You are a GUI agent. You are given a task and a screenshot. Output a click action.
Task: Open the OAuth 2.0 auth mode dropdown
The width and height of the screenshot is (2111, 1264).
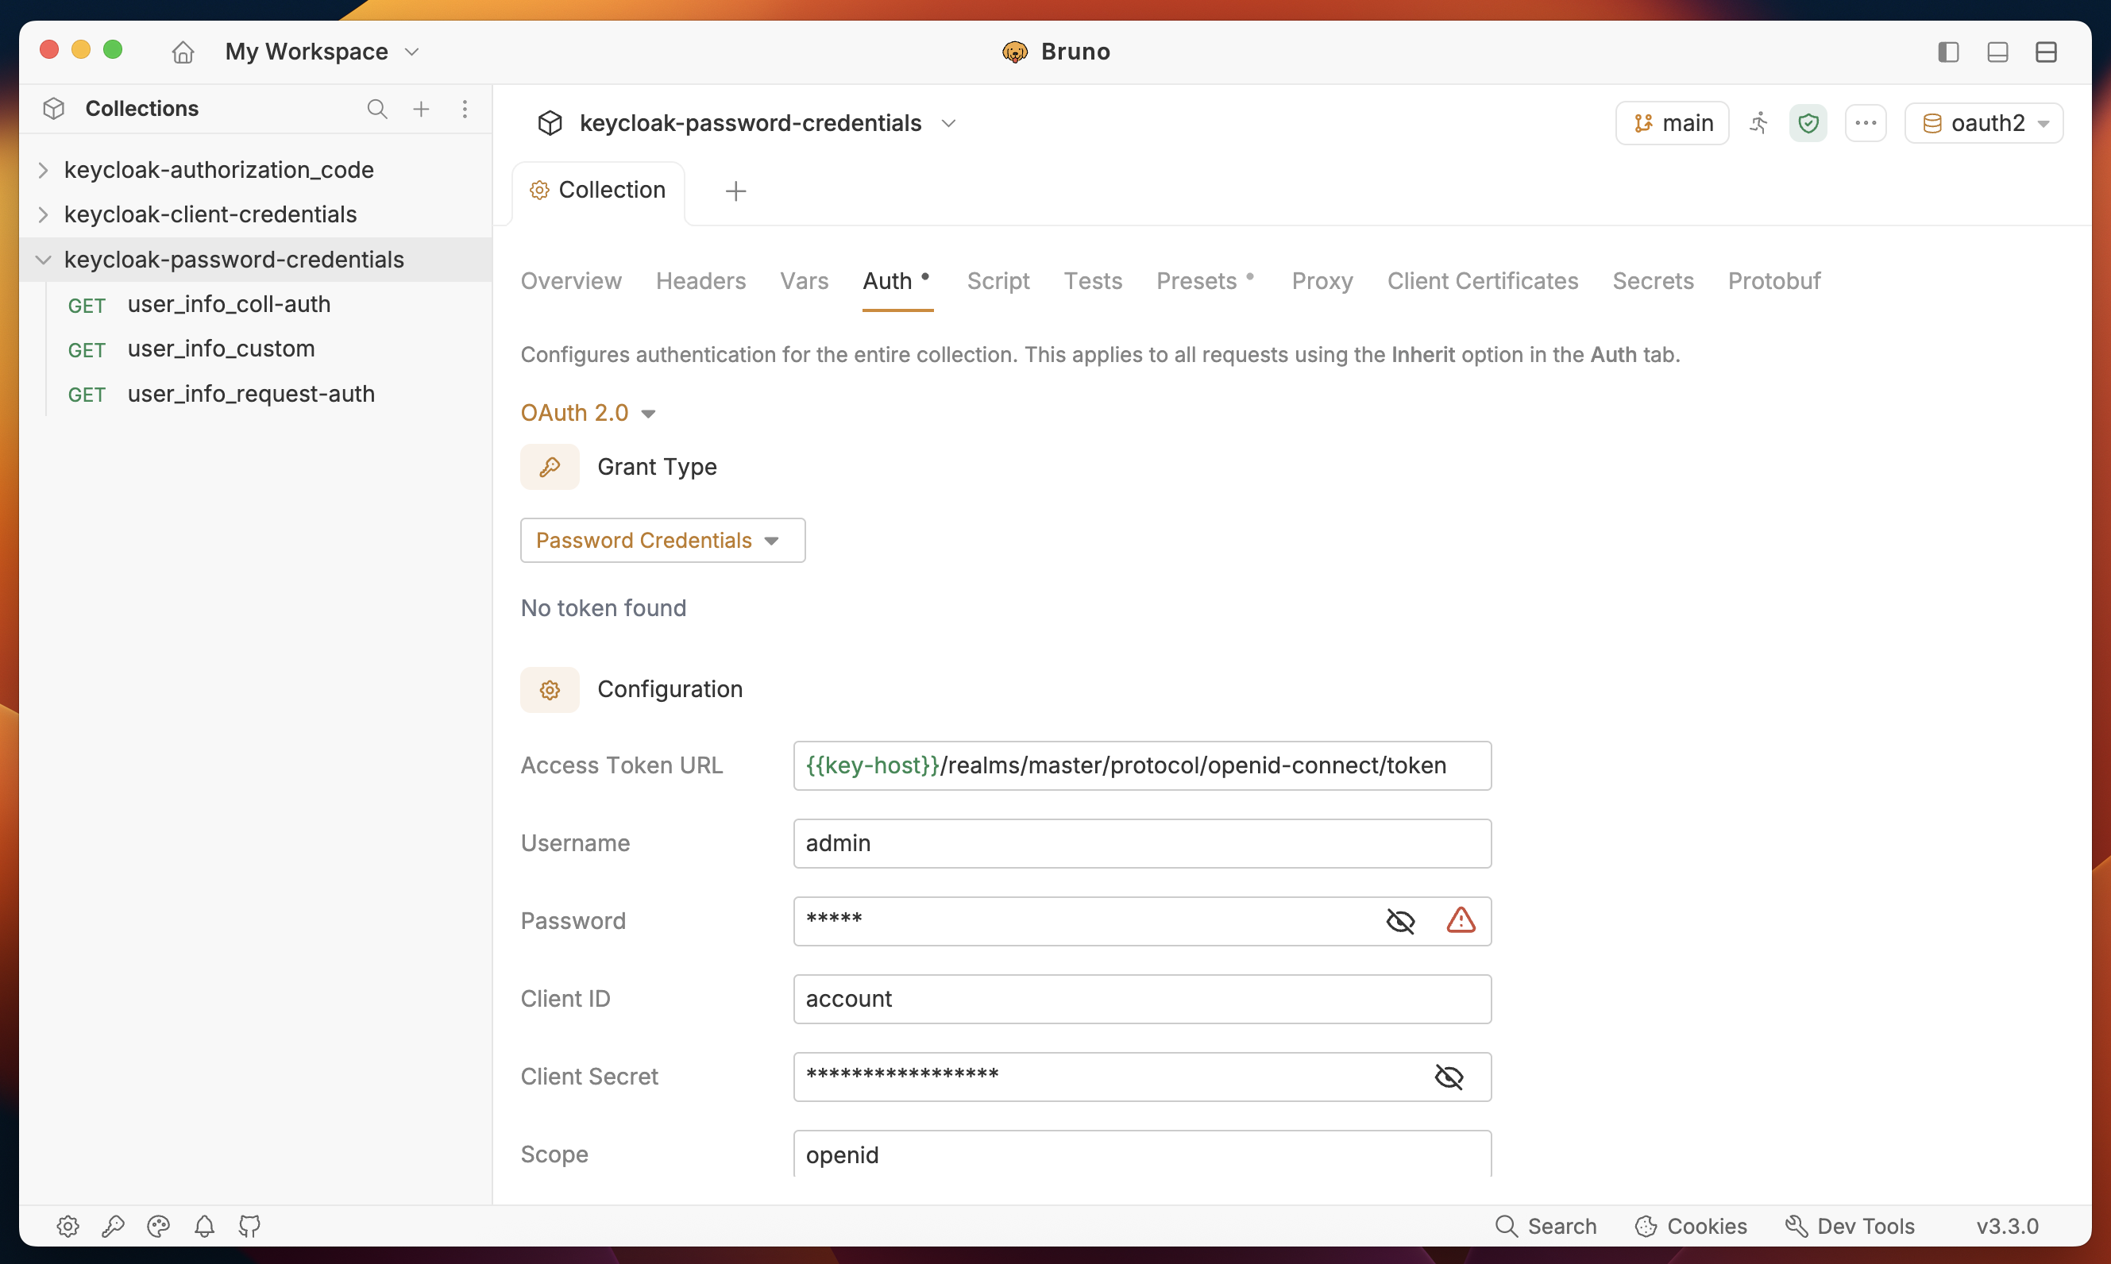pos(588,413)
